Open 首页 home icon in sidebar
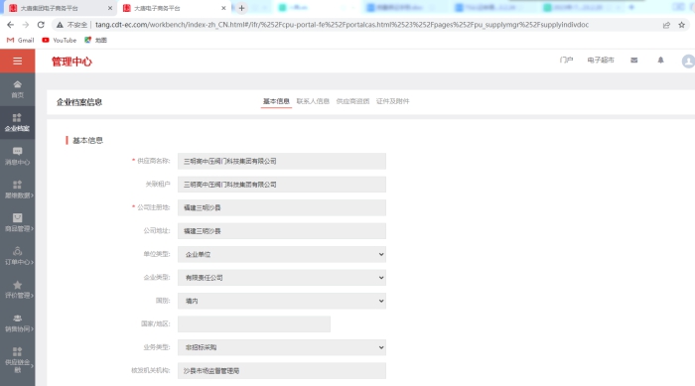This screenshot has width=695, height=386. click(17, 89)
